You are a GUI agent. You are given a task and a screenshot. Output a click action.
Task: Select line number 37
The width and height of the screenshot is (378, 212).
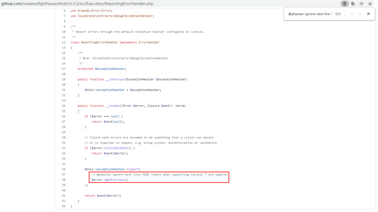63,174
